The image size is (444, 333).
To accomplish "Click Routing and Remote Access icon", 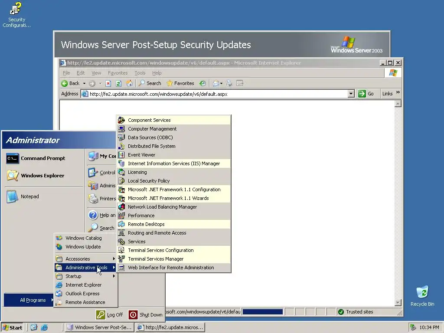I will (121, 233).
